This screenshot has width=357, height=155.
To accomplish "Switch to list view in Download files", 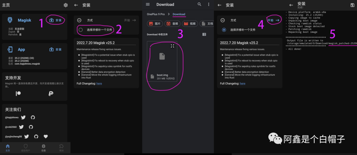I will tap(204, 34).
